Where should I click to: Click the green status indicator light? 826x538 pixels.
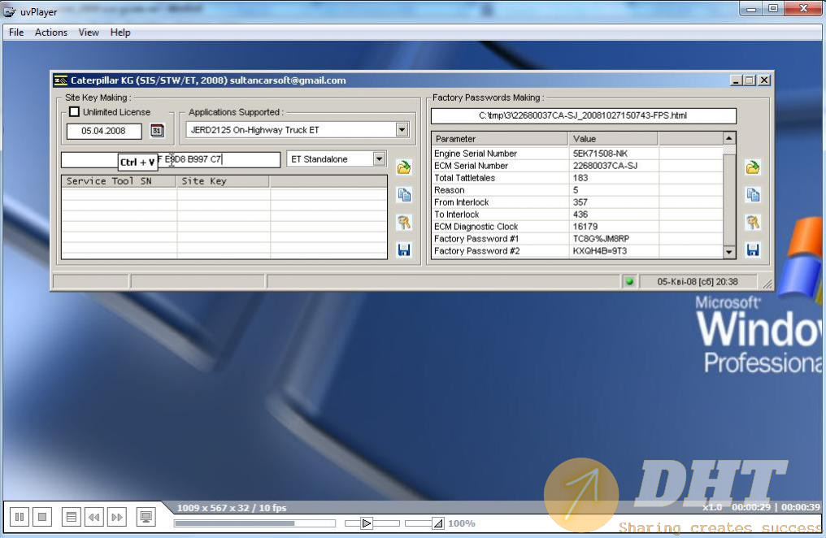coord(629,282)
